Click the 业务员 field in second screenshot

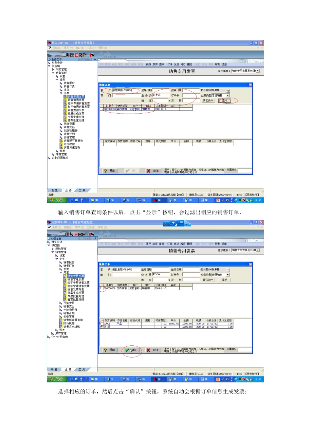click(x=161, y=275)
